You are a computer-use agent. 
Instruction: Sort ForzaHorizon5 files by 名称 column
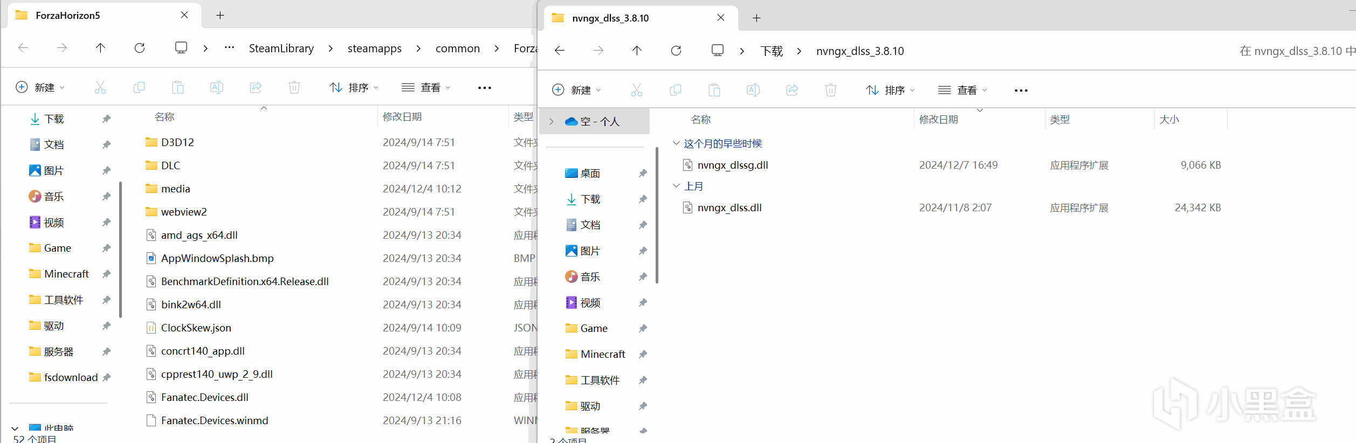point(164,117)
